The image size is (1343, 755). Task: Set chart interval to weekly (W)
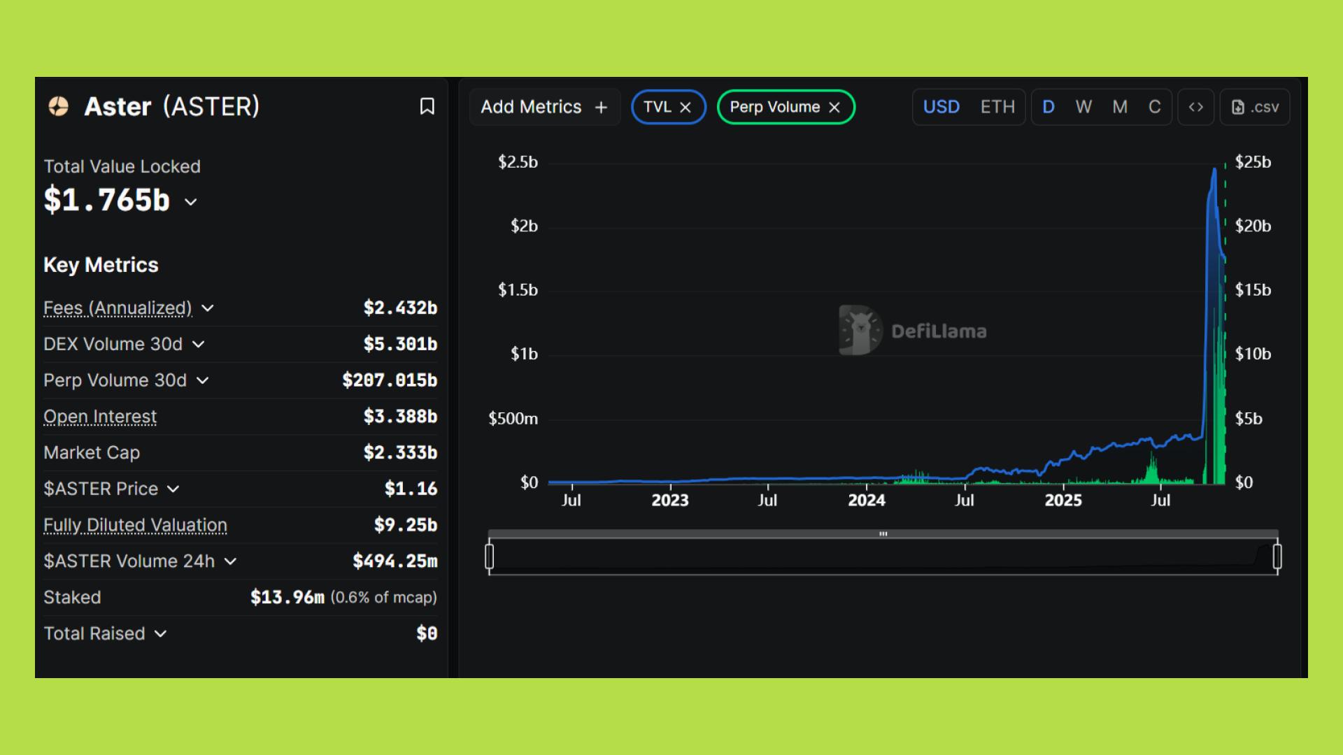coord(1083,107)
